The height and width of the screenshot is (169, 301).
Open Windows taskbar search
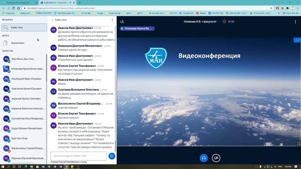(x=8, y=167)
